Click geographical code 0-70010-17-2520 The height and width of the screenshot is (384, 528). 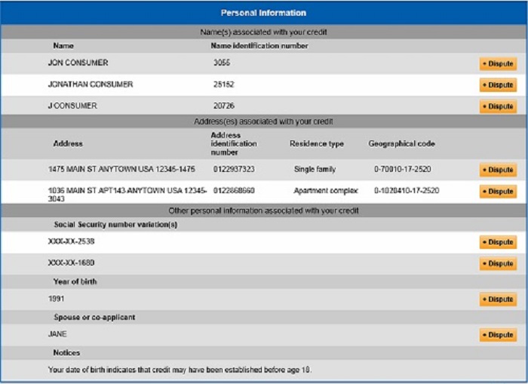point(403,169)
